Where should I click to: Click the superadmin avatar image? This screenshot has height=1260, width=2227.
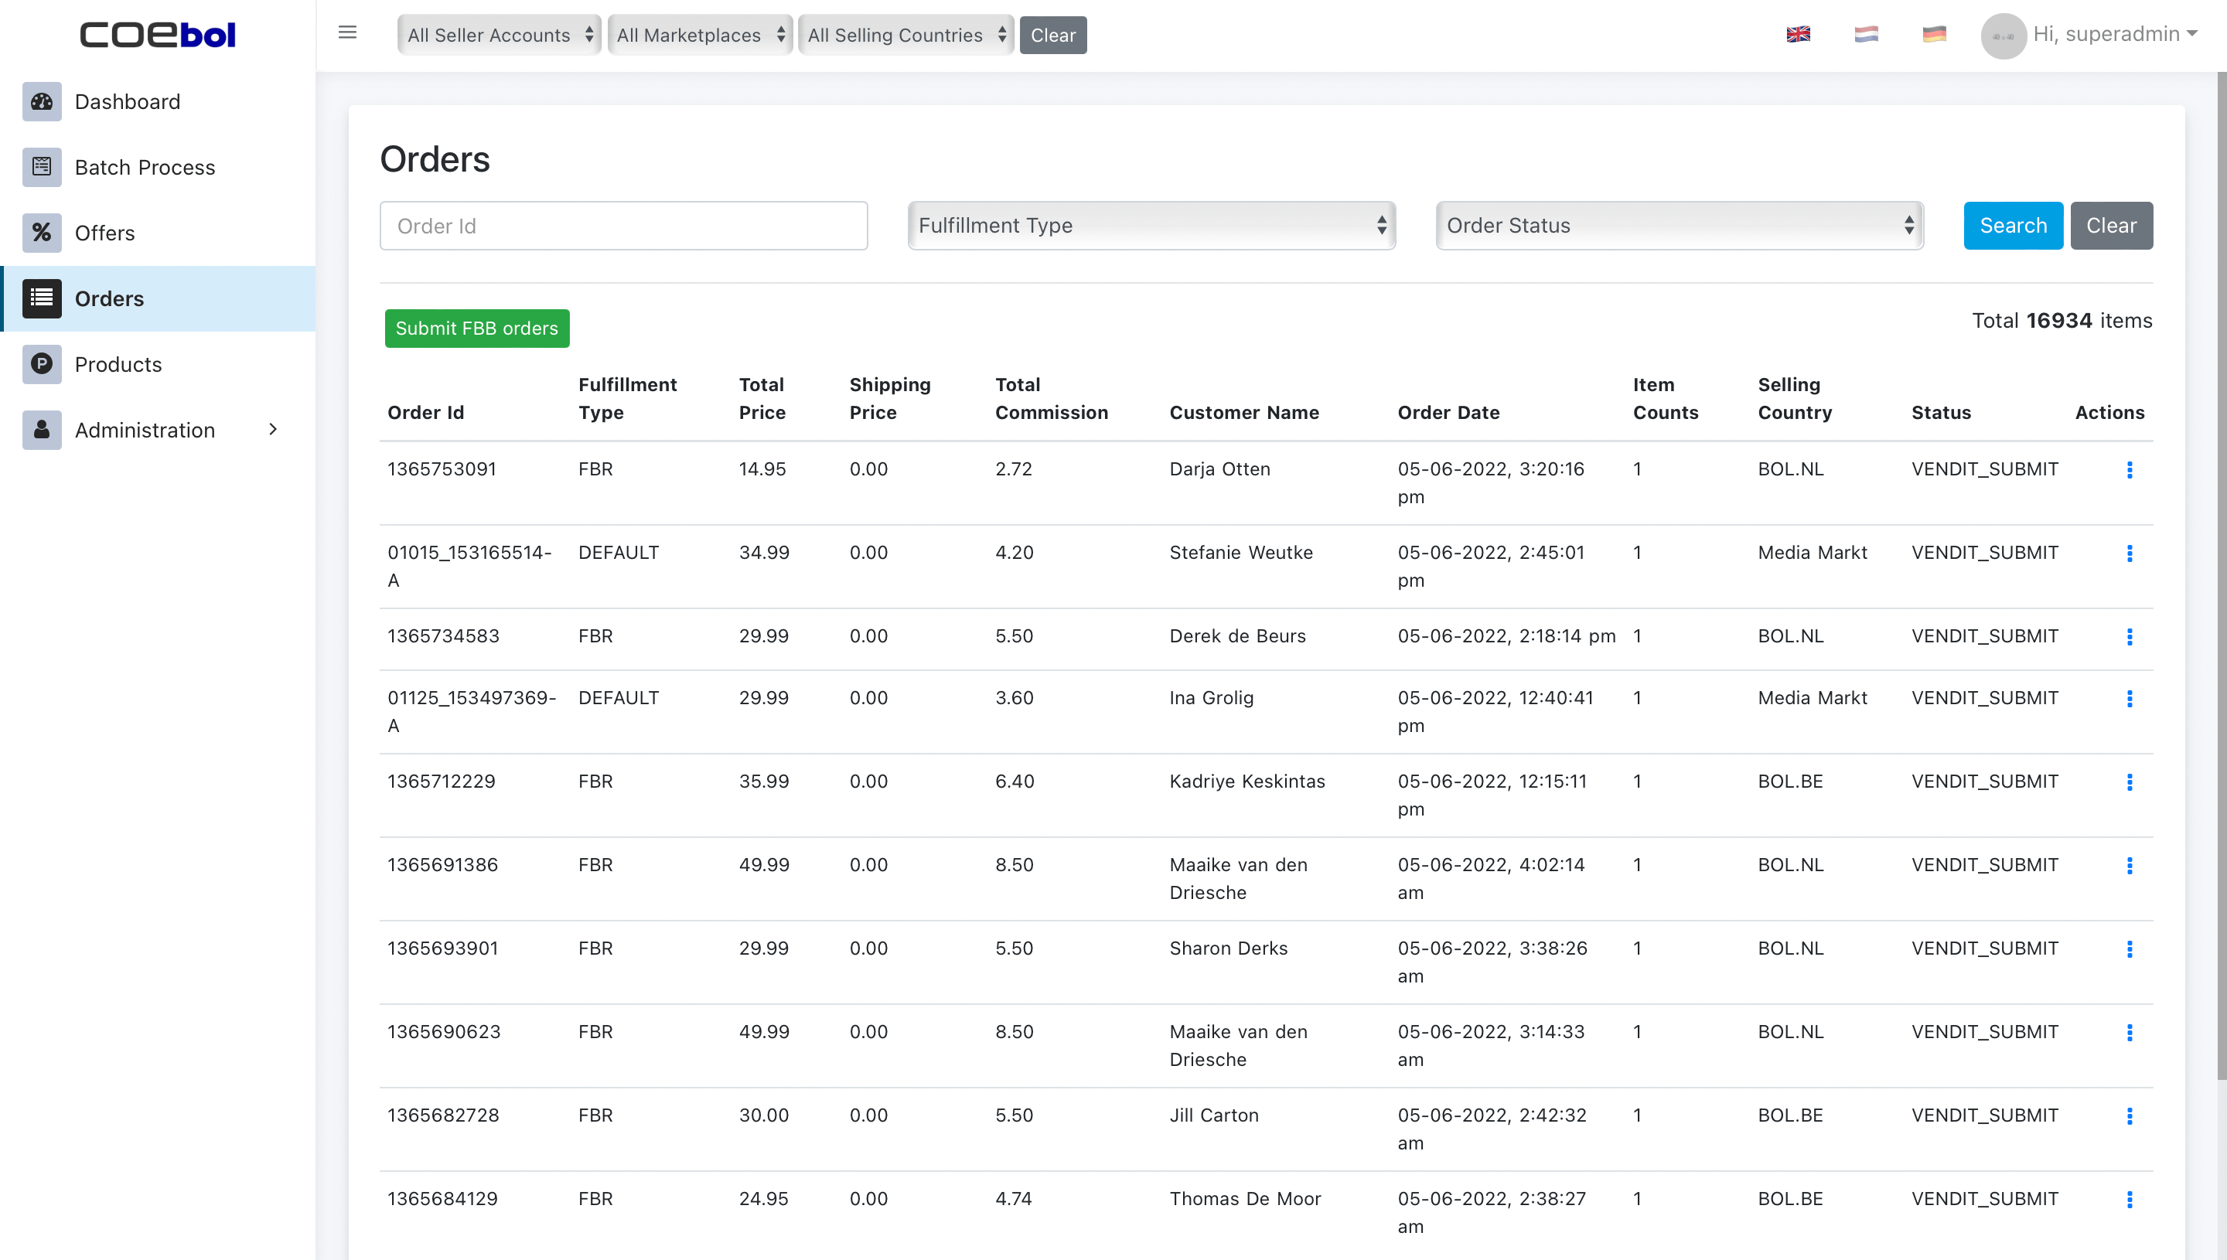[x=2003, y=36]
